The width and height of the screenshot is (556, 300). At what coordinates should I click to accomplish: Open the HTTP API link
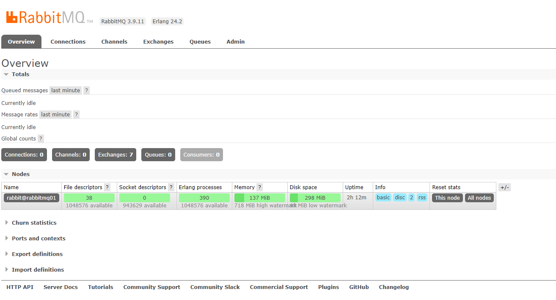pyautogui.click(x=20, y=287)
